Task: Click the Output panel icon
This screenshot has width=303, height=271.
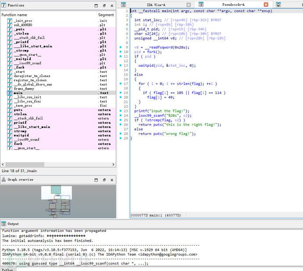Action: pos(4,224)
